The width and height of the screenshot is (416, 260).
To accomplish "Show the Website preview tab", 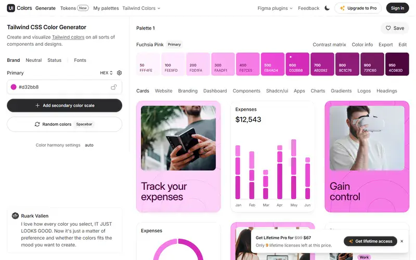I will click(163, 90).
